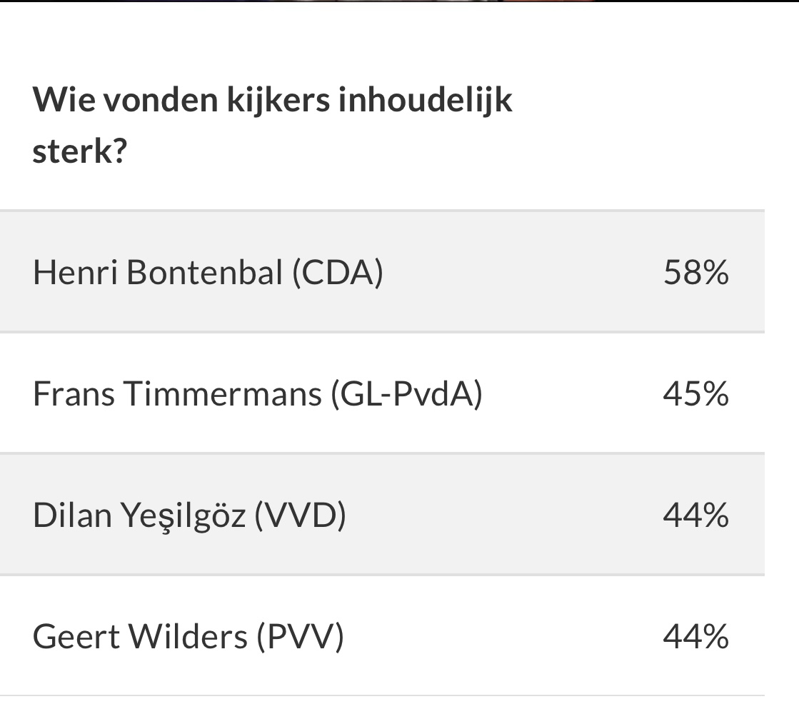Click the "(GL-PvdA)" party label
799x719 pixels.
pos(406,393)
